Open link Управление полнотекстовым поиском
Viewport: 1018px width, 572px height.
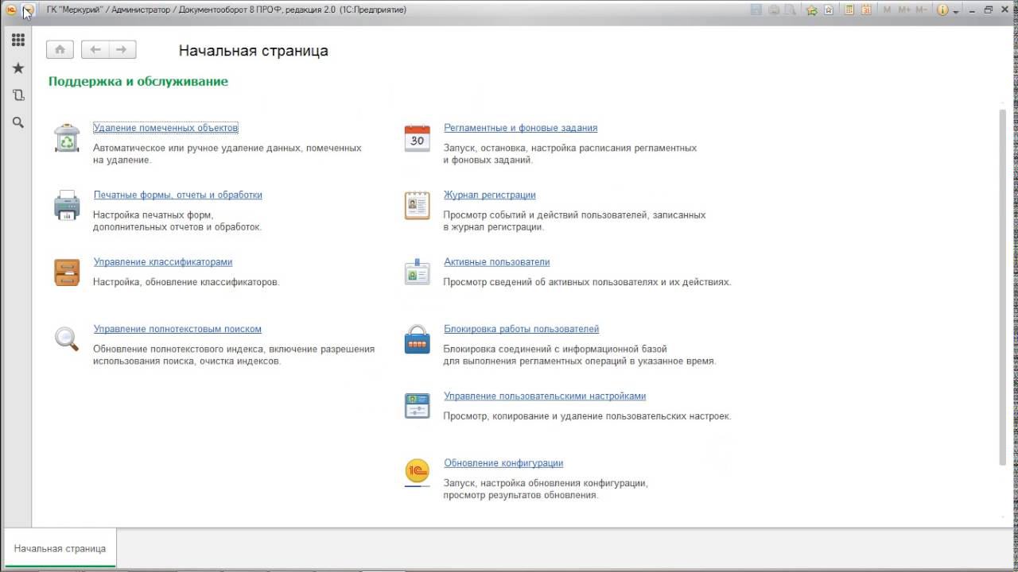click(177, 329)
